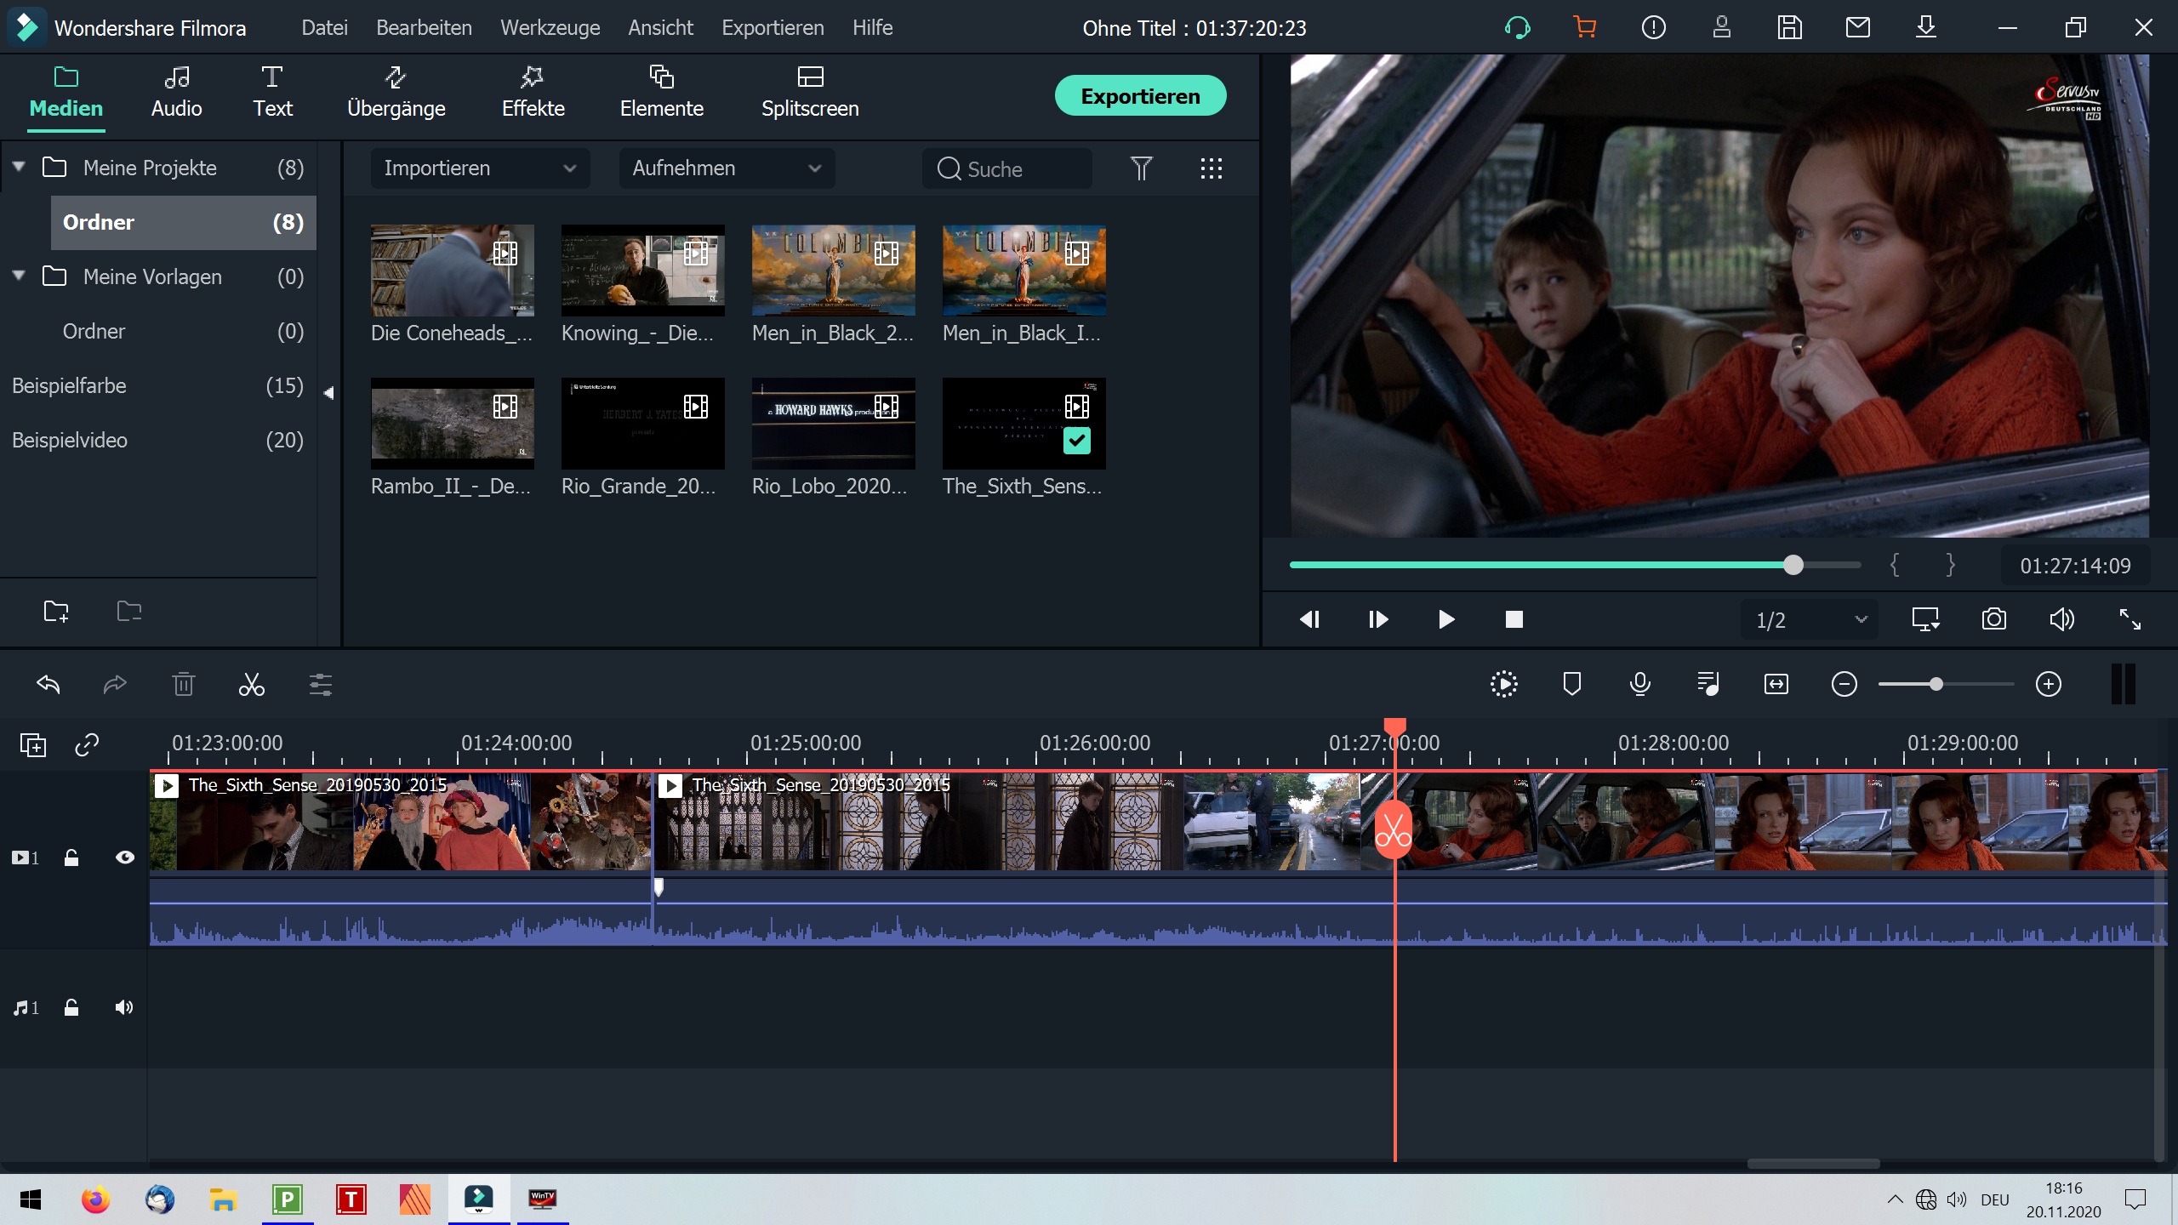The width and height of the screenshot is (2178, 1225).
Task: Open preview display settings monitor icon
Action: [1926, 619]
